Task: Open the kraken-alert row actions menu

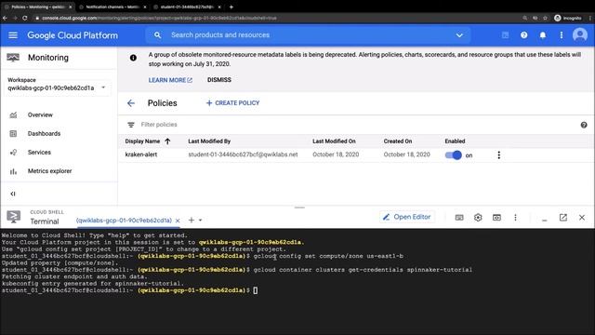Action: point(499,155)
